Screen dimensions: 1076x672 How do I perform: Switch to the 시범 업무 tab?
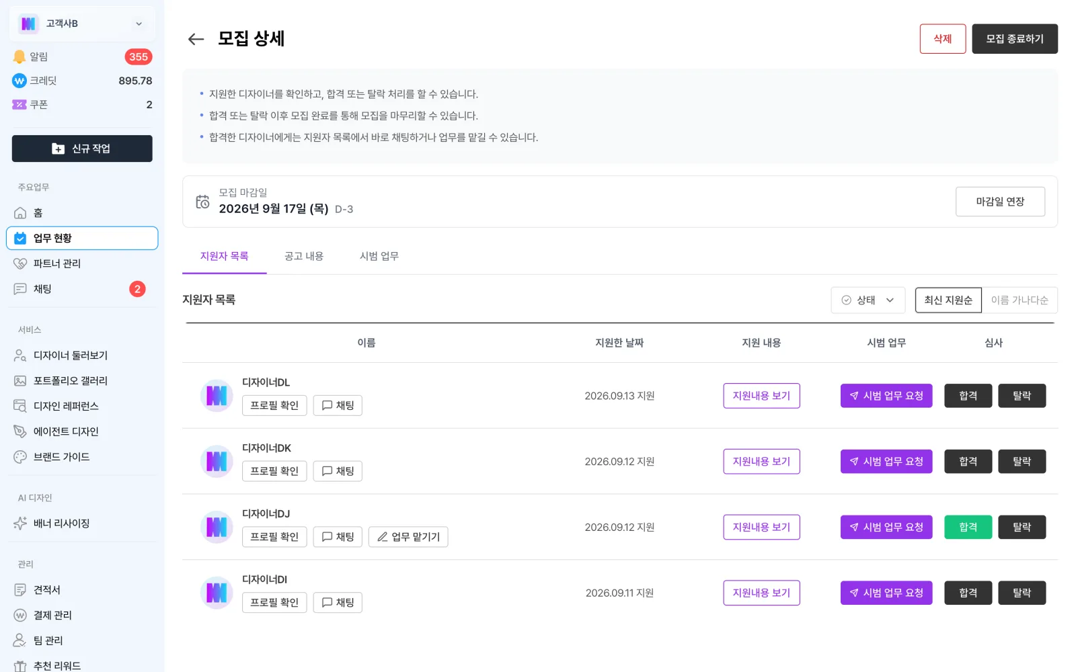coord(379,256)
